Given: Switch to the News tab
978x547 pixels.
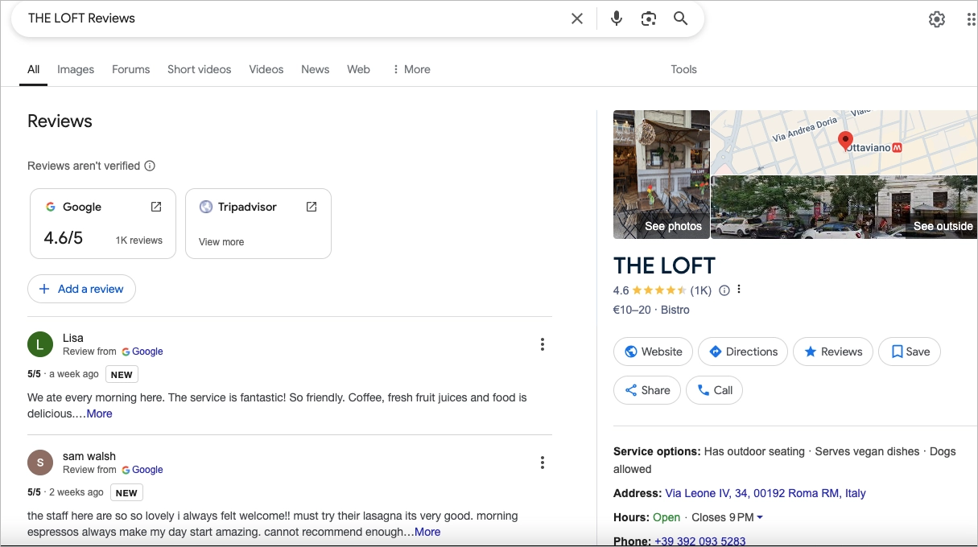Looking at the screenshot, I should pos(315,69).
